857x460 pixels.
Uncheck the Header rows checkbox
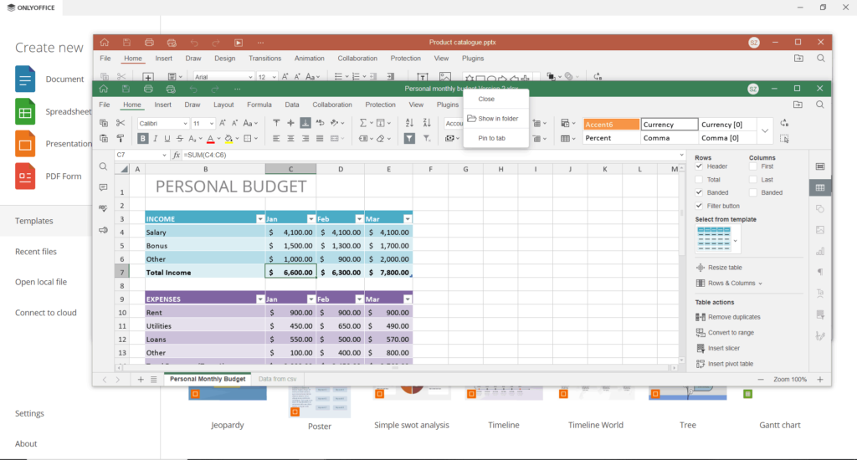(x=700, y=166)
